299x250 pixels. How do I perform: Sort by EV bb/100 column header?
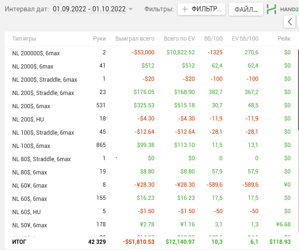click(x=245, y=39)
